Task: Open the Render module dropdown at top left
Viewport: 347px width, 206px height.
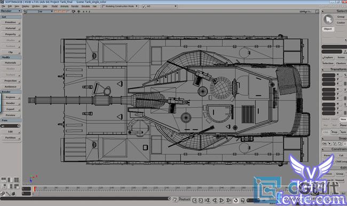Action: 11,11
